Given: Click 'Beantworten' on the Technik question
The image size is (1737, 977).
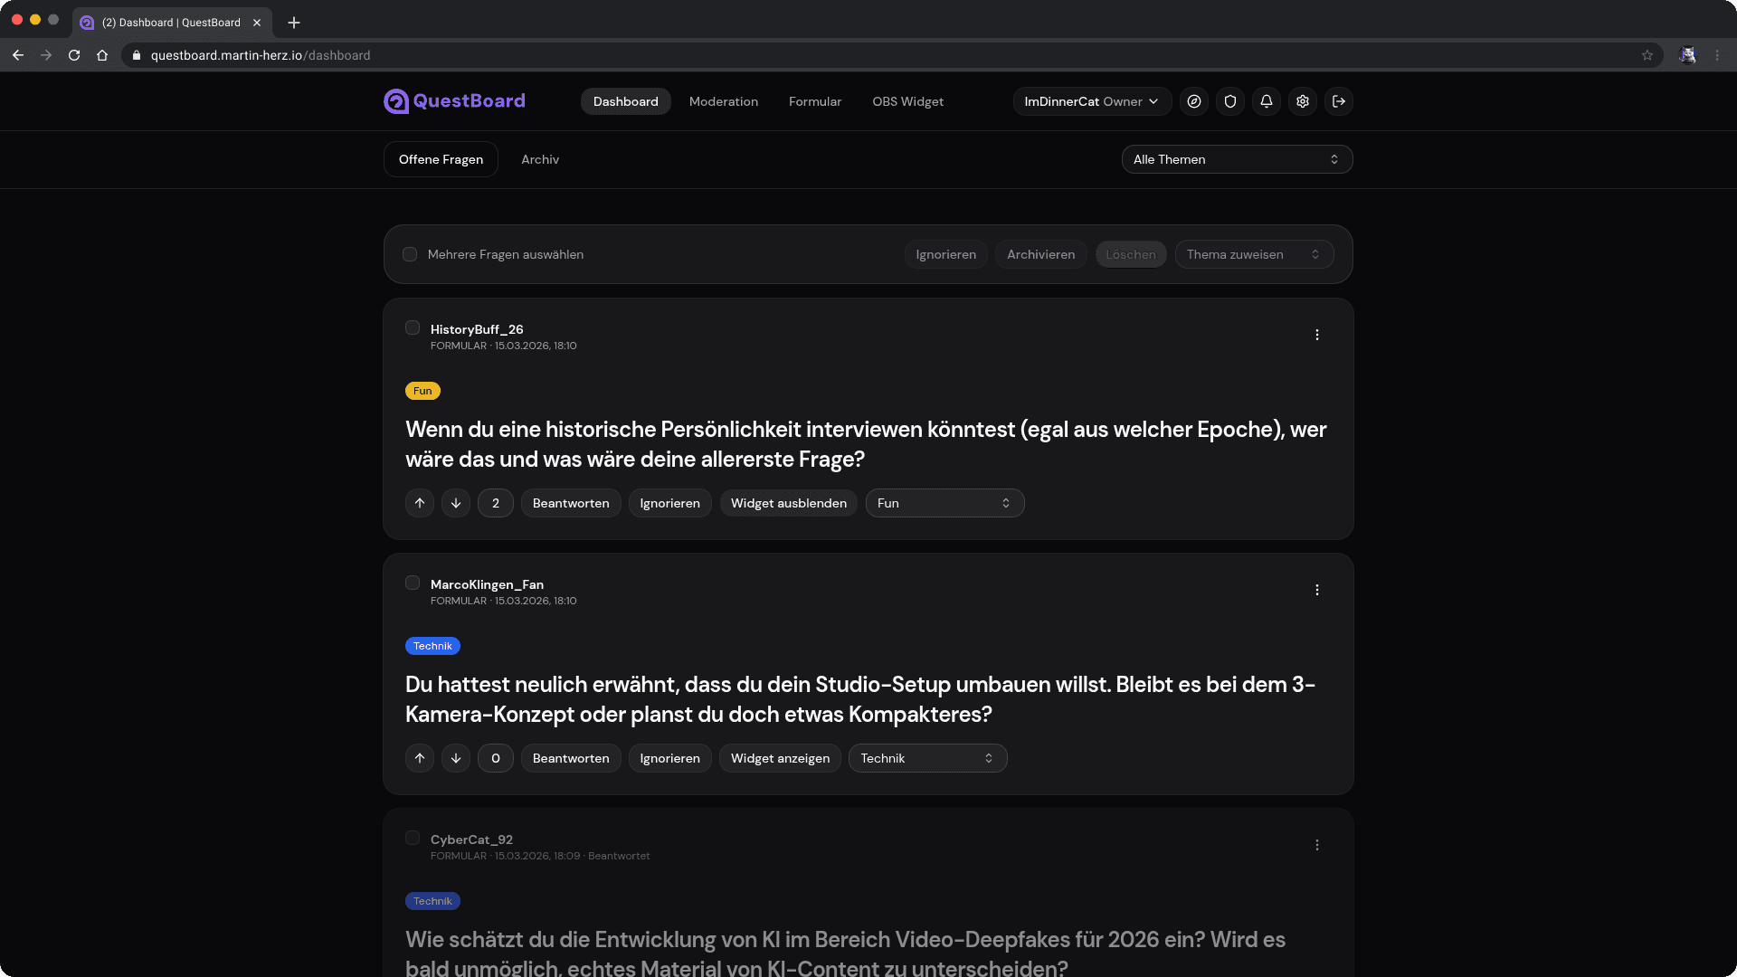Looking at the screenshot, I should [x=570, y=758].
